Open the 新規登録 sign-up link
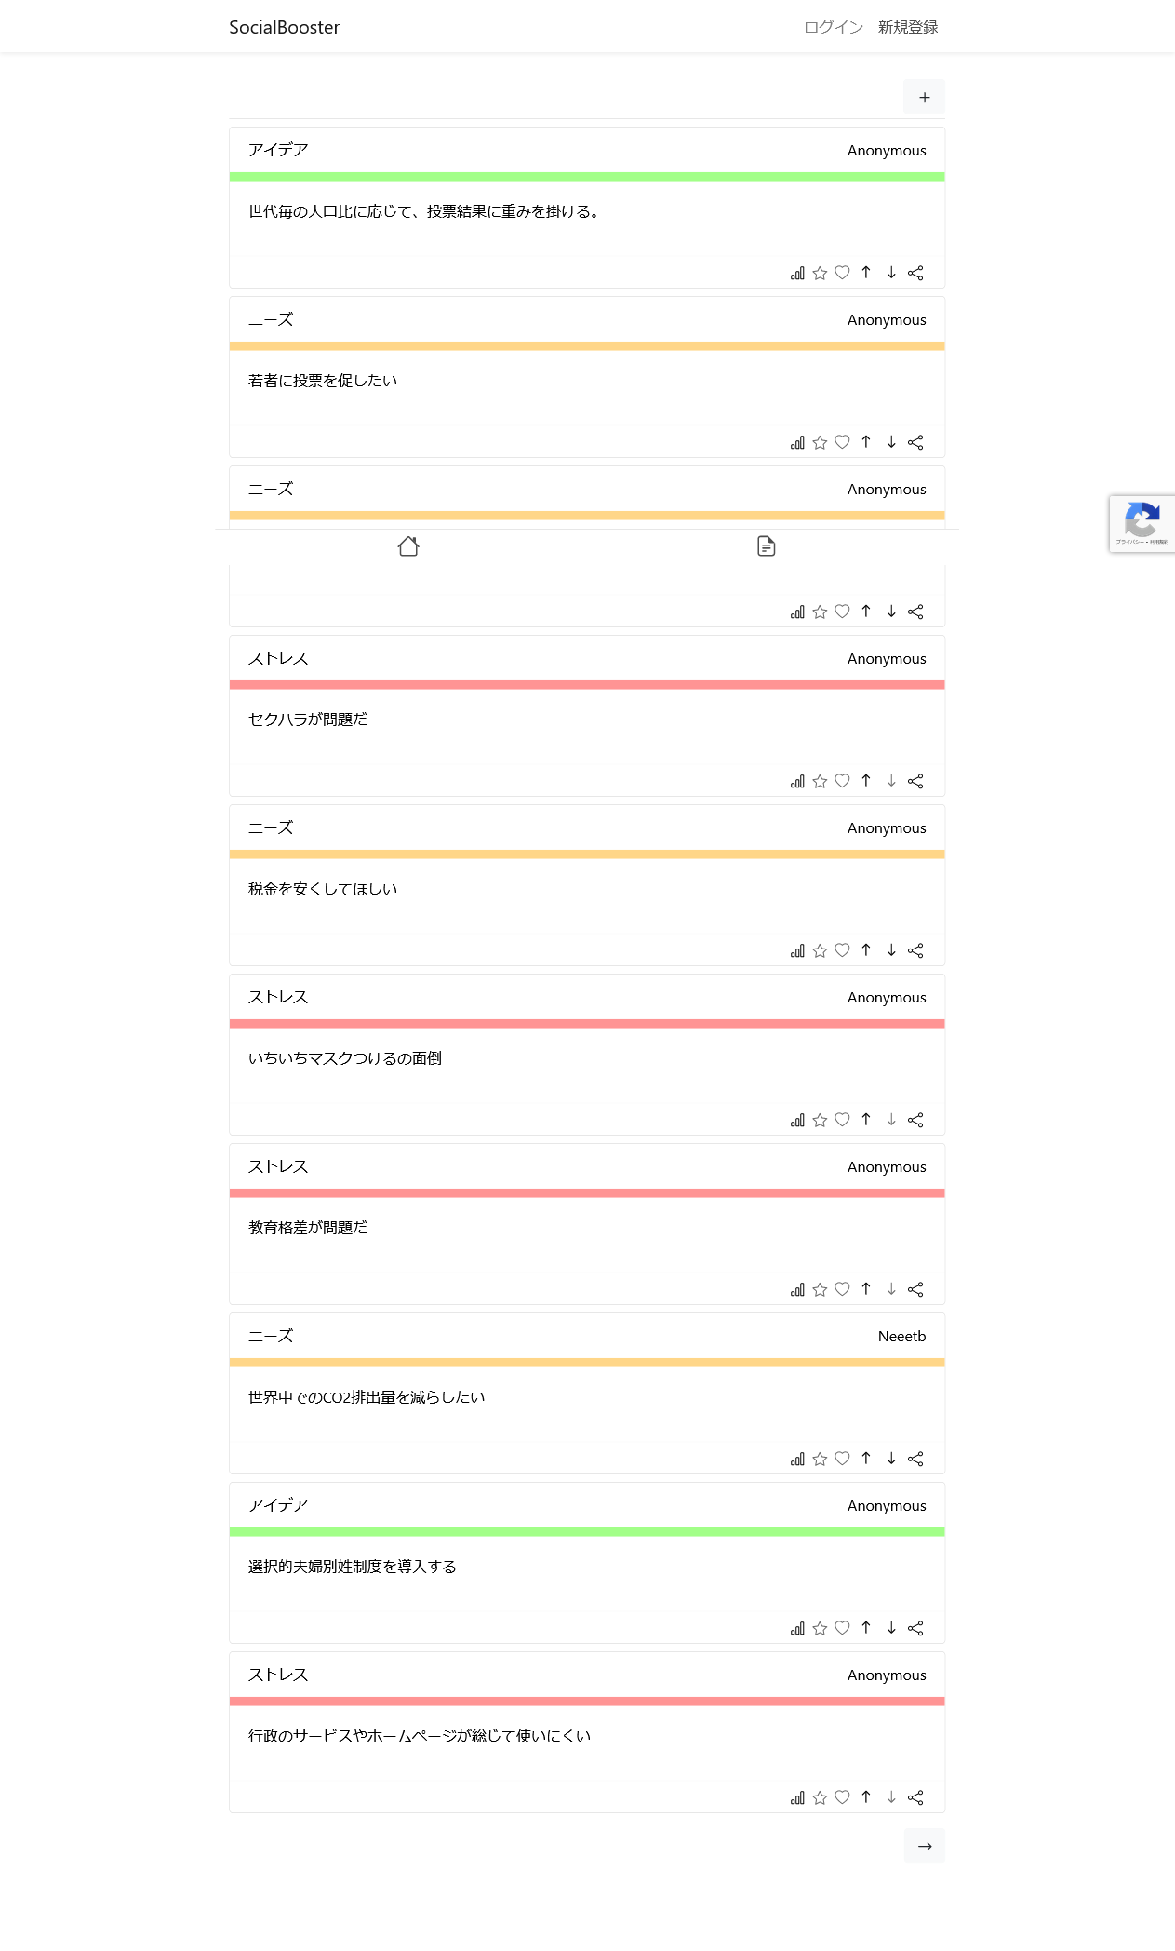The image size is (1175, 1951). [x=908, y=27]
